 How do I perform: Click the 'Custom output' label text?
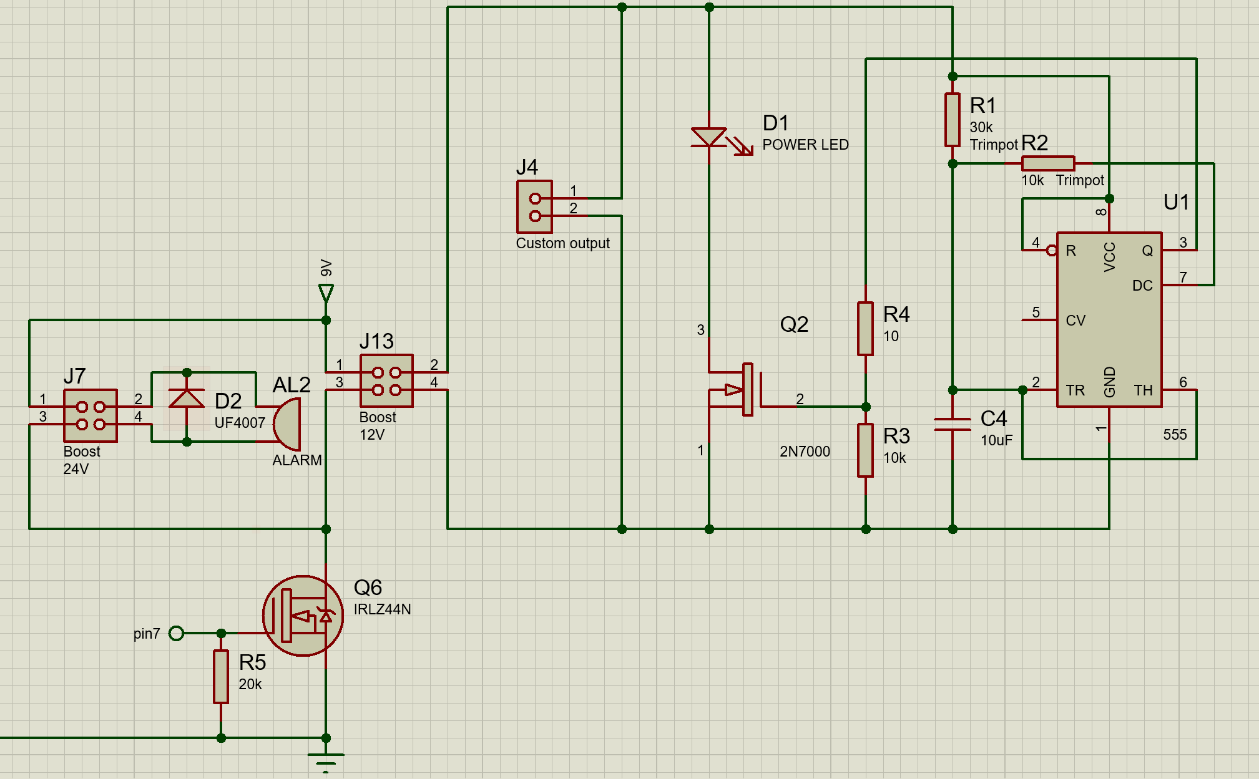[562, 244]
